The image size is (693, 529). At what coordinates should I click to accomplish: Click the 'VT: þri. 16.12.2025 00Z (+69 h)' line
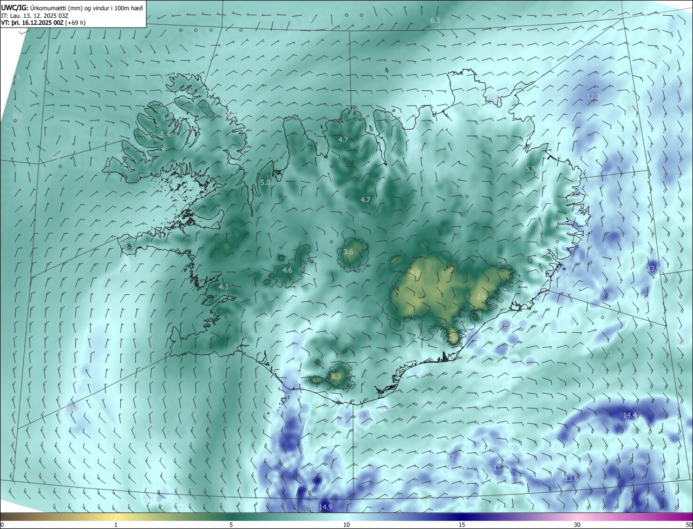coord(43,23)
